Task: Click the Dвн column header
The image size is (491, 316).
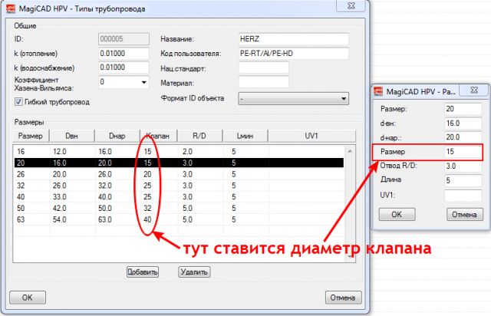Action: [71, 136]
